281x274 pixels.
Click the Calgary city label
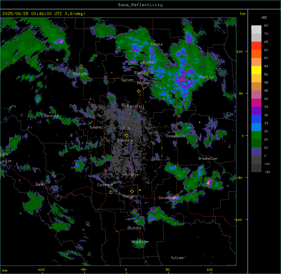(x=130, y=196)
